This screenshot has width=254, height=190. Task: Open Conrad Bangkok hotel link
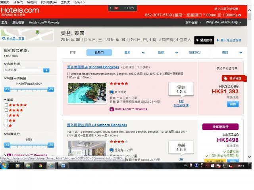93,67
